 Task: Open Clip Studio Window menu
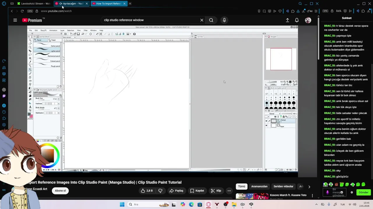pos(93,30)
